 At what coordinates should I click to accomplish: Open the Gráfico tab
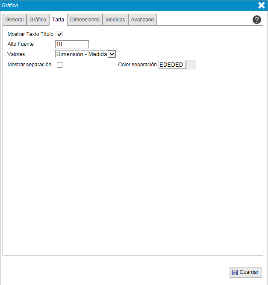[x=38, y=20]
